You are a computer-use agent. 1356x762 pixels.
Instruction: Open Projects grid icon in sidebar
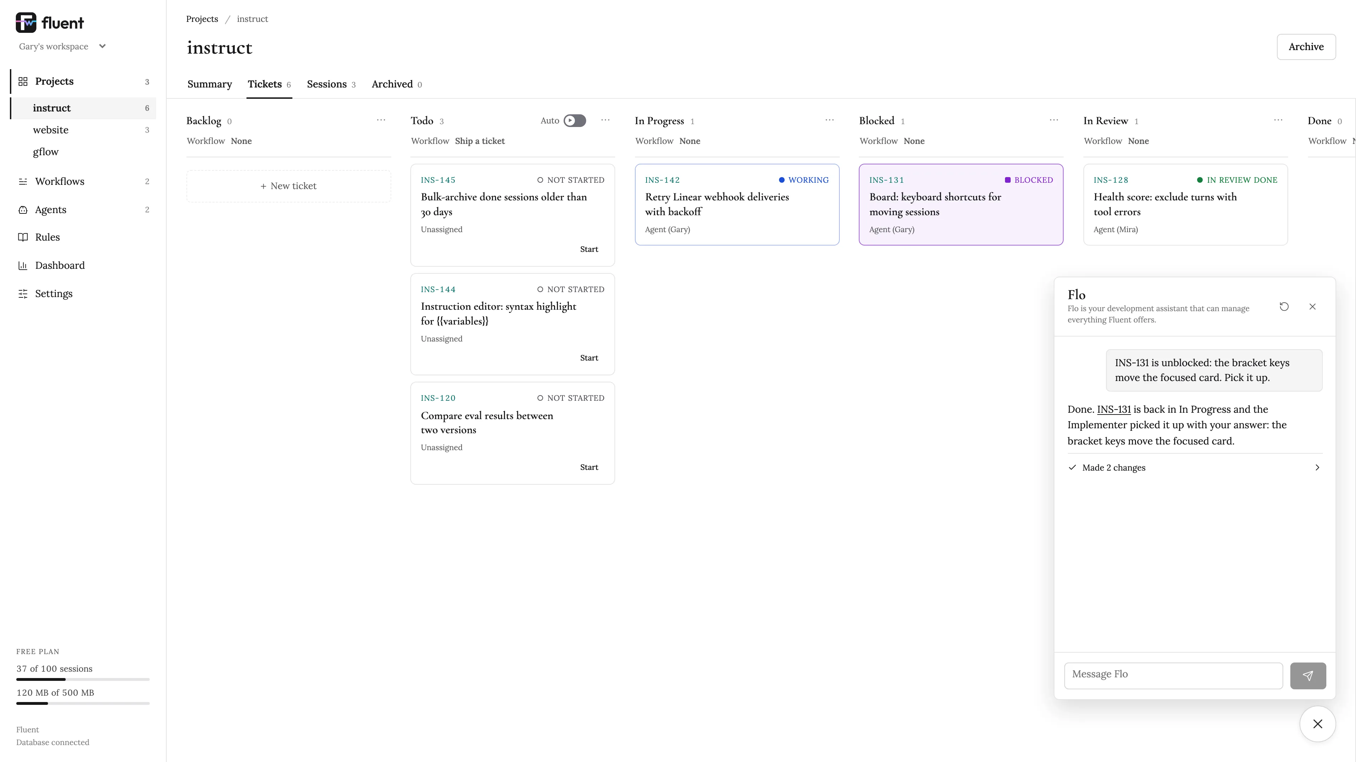pos(23,81)
